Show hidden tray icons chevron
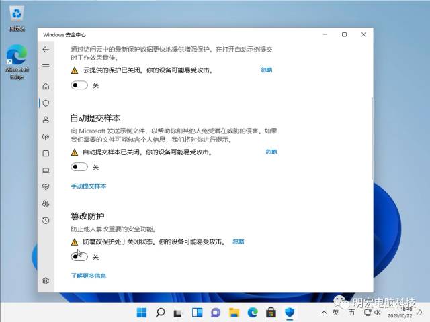This screenshot has height=322, width=430. click(x=324, y=313)
